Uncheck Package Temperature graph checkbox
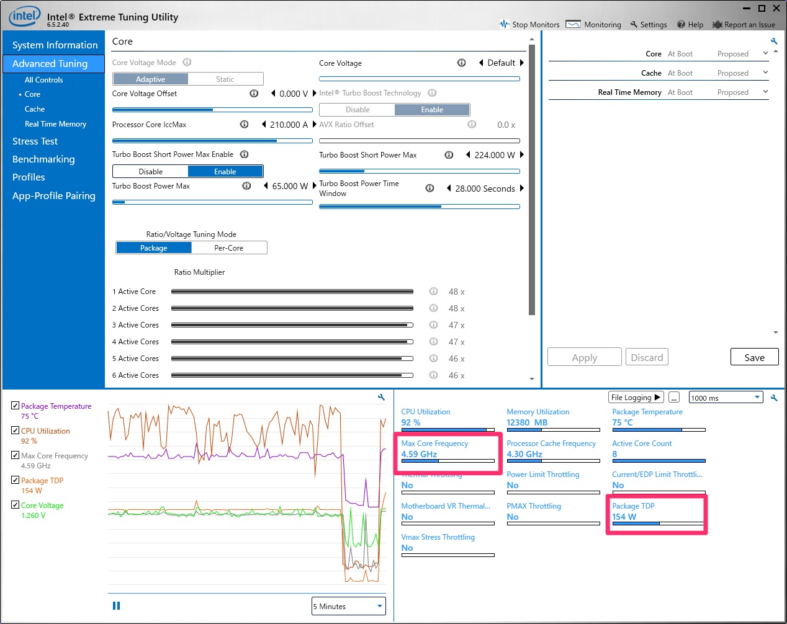 (x=15, y=406)
